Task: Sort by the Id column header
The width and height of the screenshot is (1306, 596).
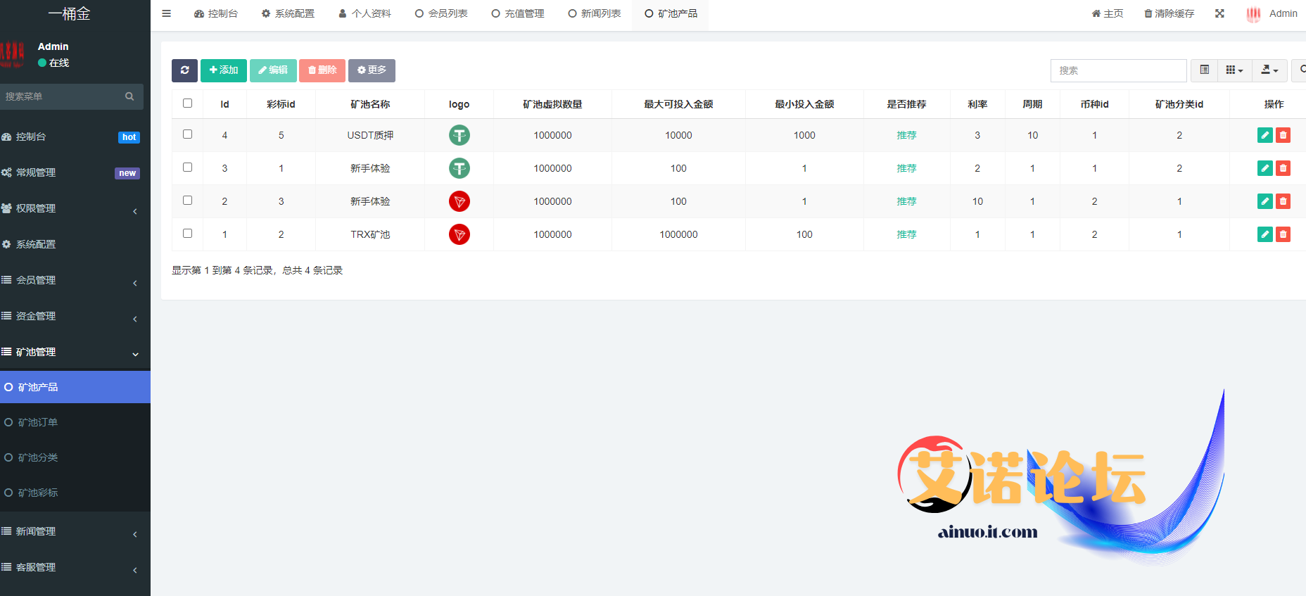Action: (x=224, y=104)
